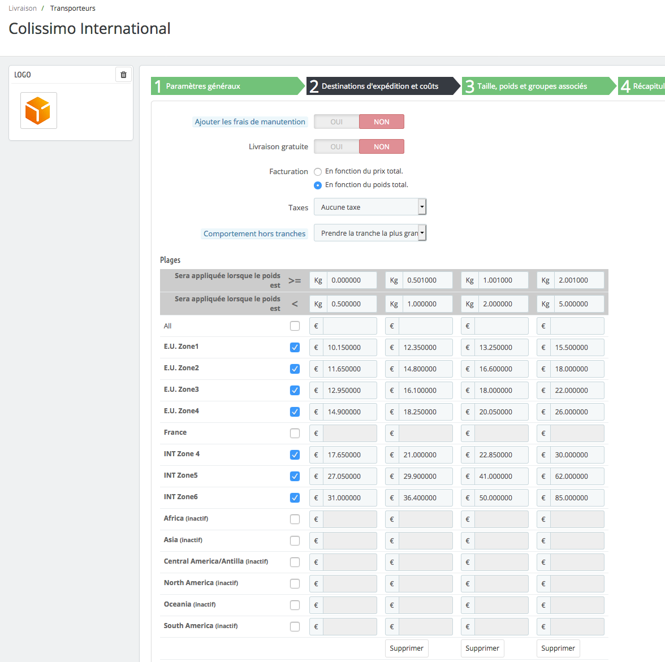The image size is (665, 662).
Task: Delete the 1.001–2.0 kg range with Supprimer
Action: click(x=482, y=648)
